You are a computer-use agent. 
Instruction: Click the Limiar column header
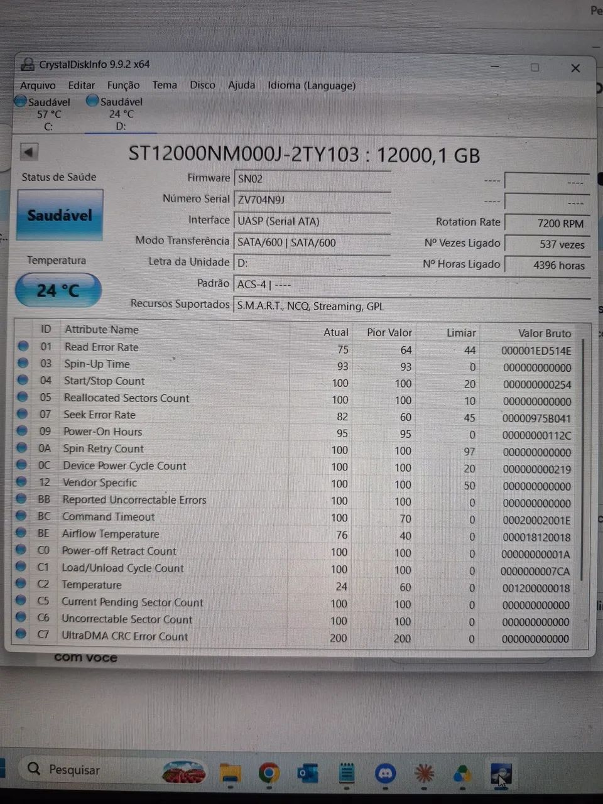(x=461, y=332)
